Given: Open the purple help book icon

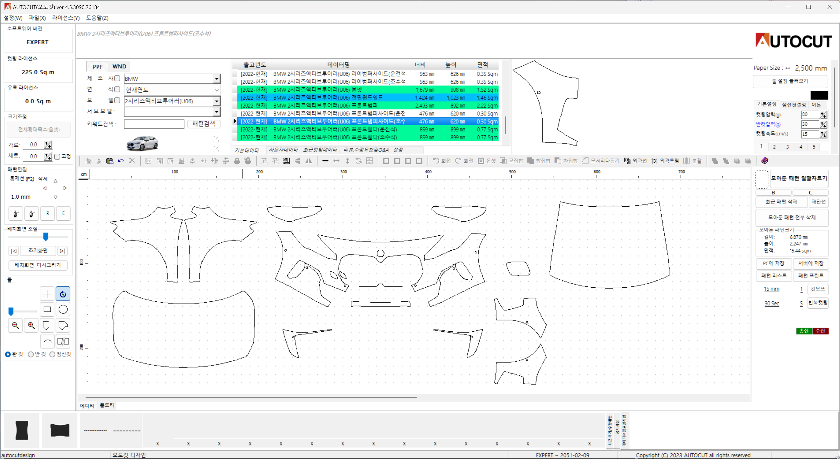Looking at the screenshot, I should pos(765,161).
